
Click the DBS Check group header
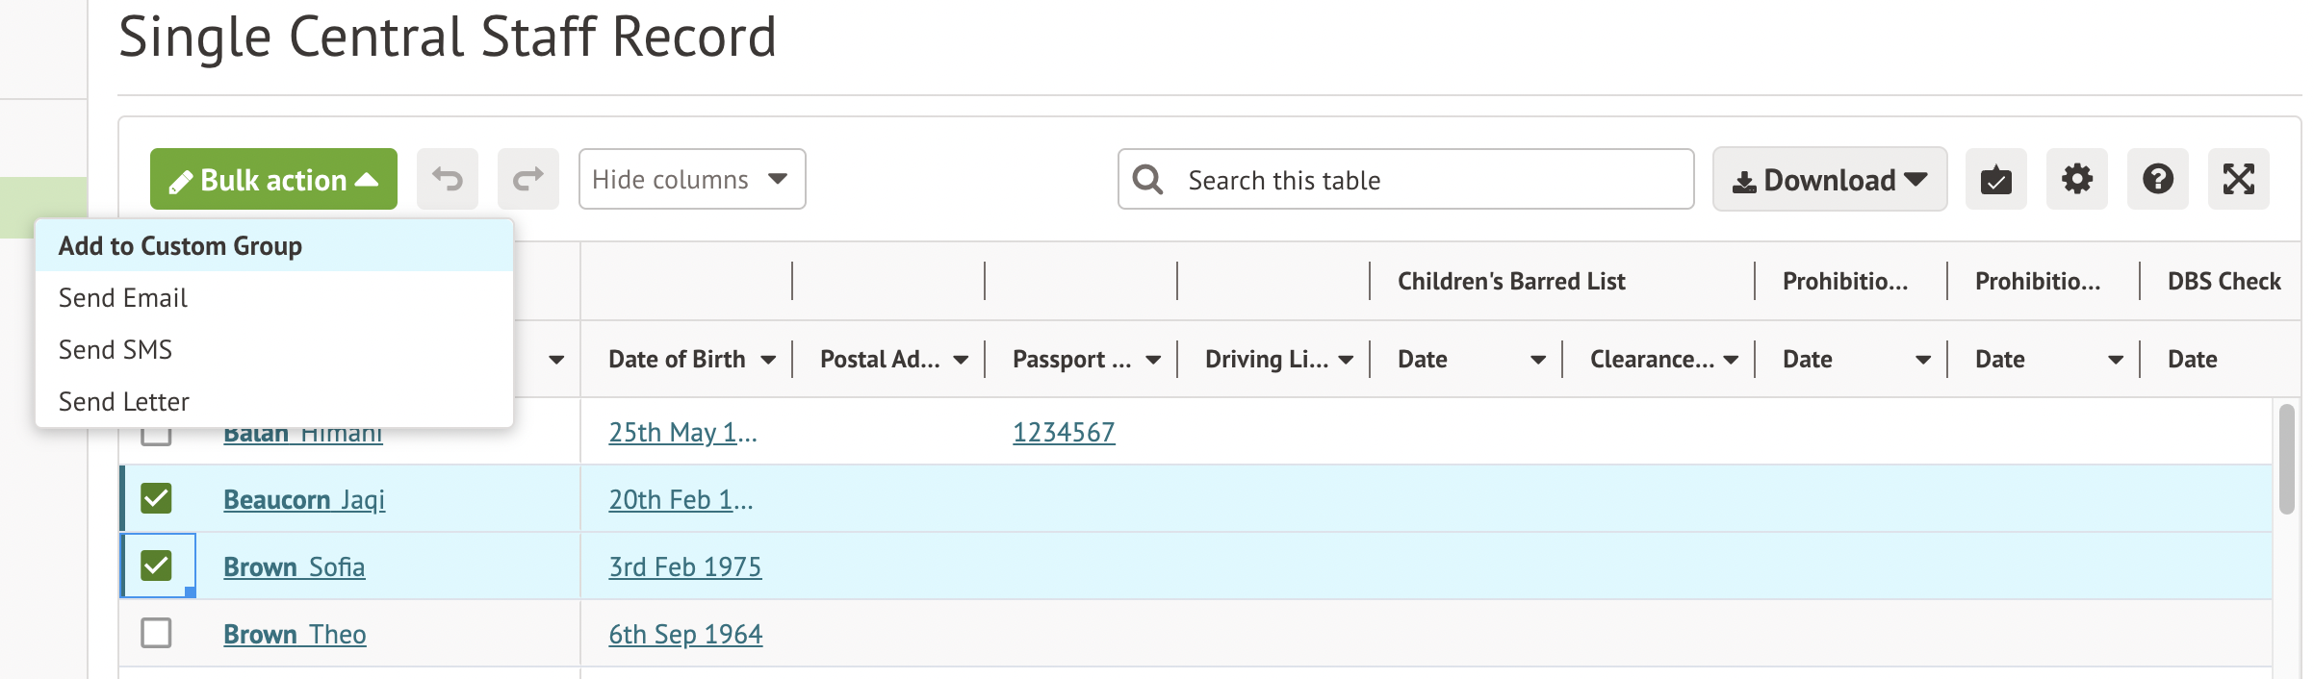[2224, 281]
